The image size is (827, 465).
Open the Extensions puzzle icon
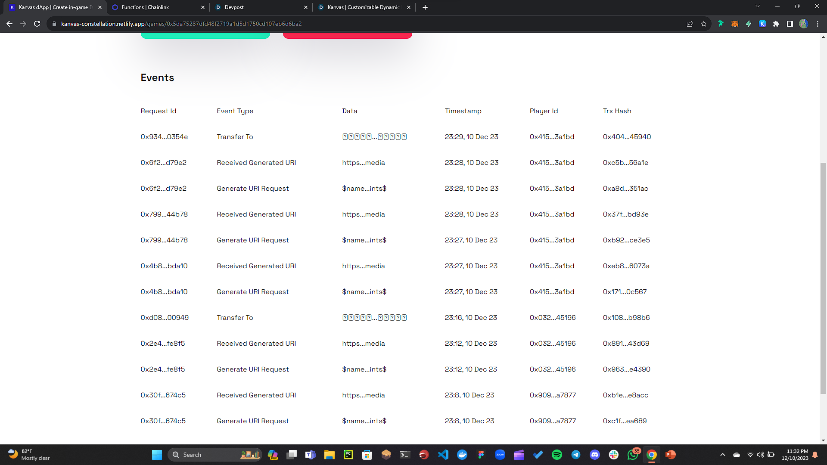(x=776, y=24)
